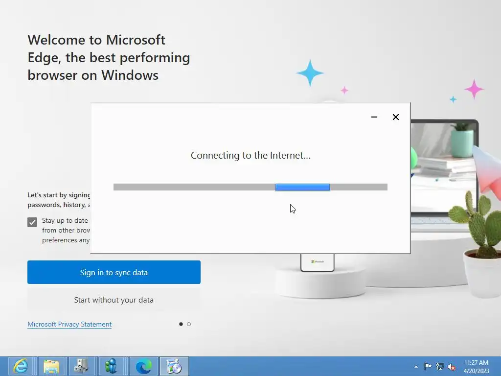
Task: Show hidden system tray icons
Action: coord(416,367)
